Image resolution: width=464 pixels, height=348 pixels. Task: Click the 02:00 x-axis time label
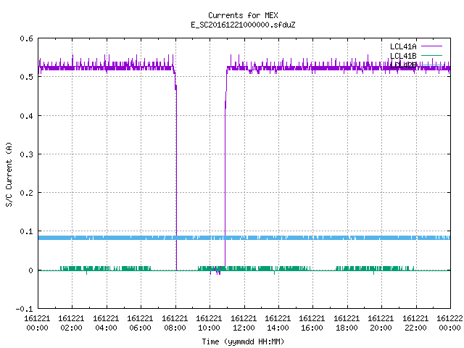pos(71,328)
